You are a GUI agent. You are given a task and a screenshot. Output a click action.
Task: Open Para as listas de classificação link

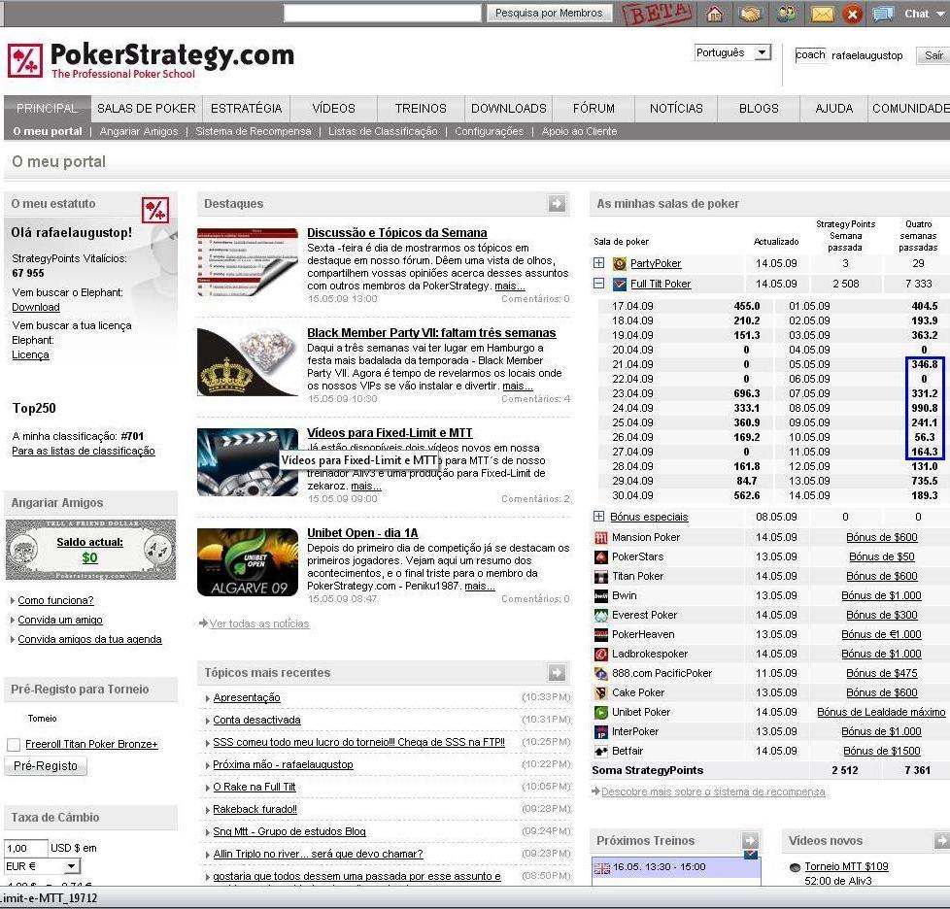pos(84,451)
